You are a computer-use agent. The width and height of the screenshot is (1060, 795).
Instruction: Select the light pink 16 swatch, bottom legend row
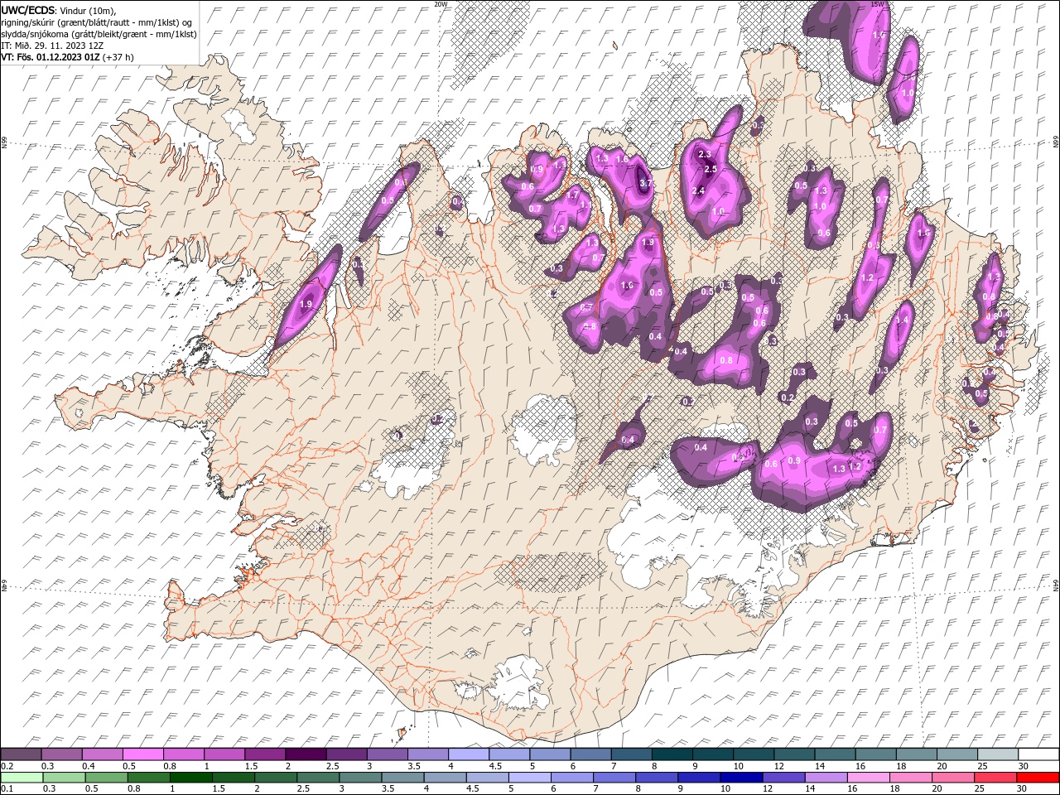868,778
